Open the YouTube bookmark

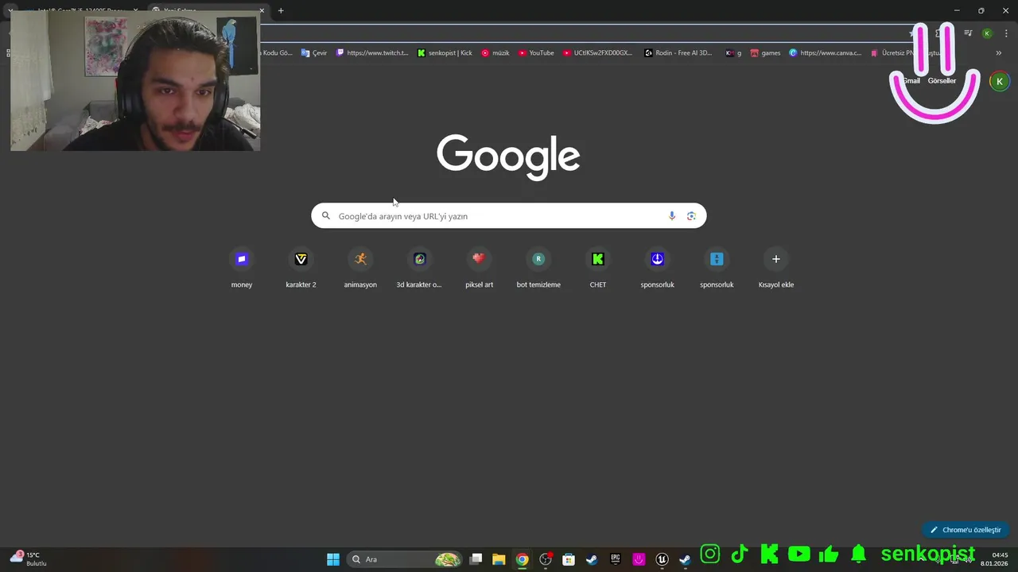[536, 53]
